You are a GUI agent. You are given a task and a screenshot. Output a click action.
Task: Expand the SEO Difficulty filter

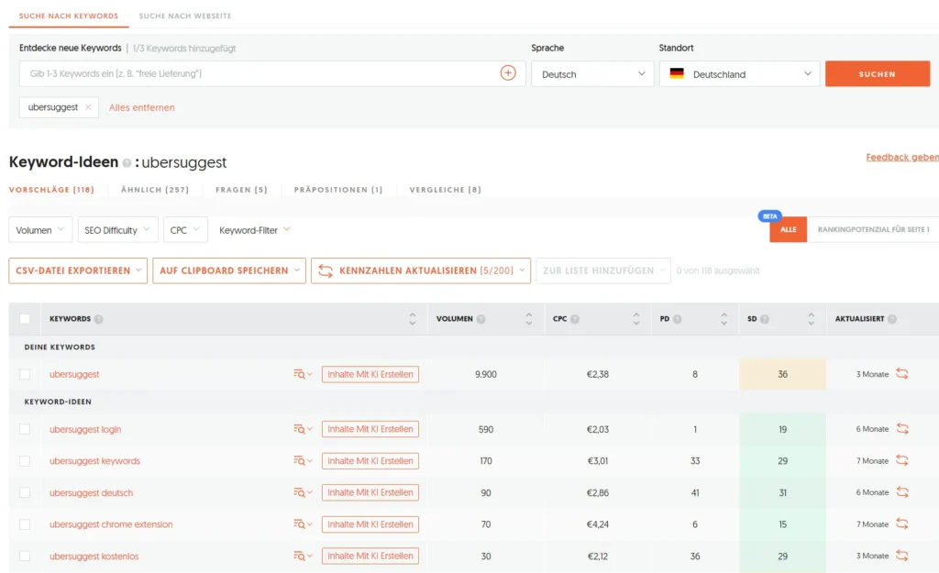point(117,230)
